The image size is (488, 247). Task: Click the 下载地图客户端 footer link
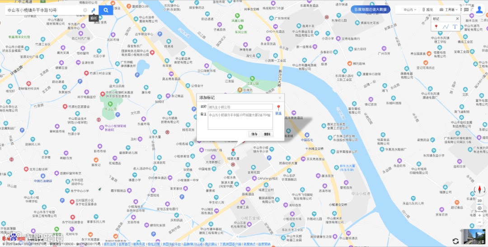click(x=230, y=244)
